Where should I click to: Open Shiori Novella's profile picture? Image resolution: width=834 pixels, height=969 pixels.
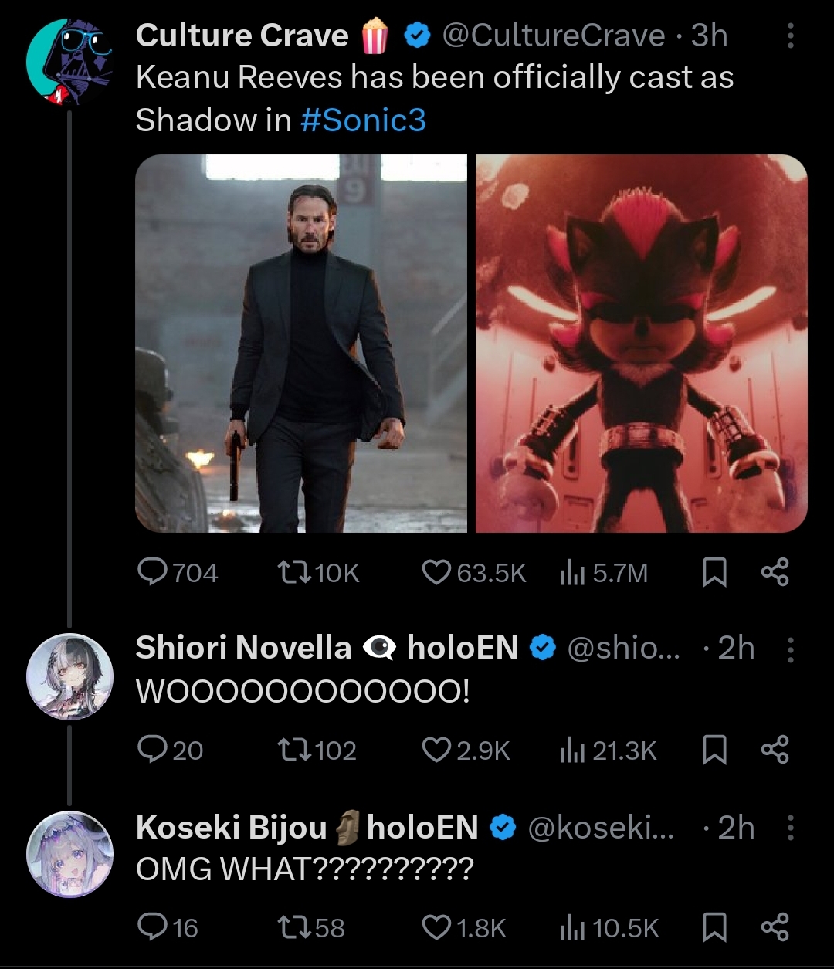69,678
